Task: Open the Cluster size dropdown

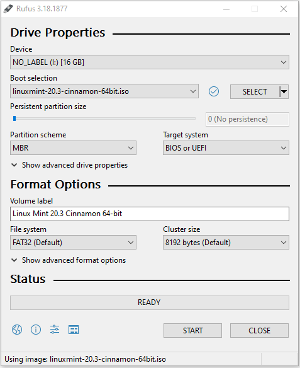Action: [x=226, y=243]
